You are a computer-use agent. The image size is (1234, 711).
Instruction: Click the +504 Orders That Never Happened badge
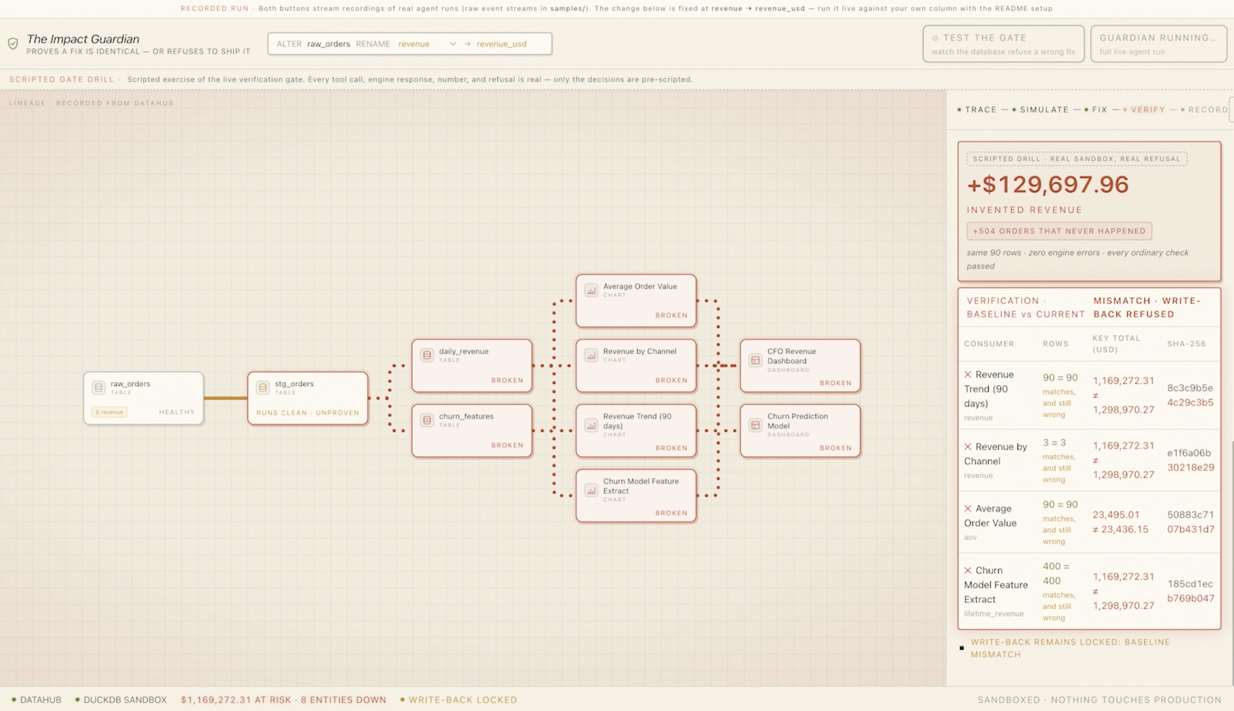pos(1059,230)
